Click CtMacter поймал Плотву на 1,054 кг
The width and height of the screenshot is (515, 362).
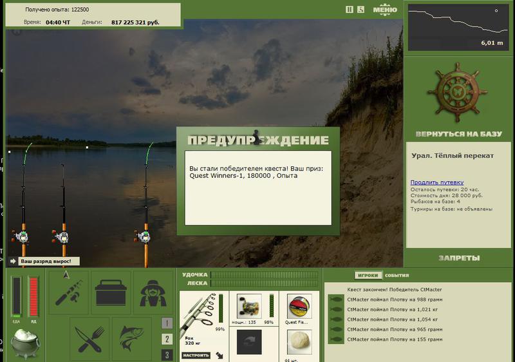pos(392,319)
